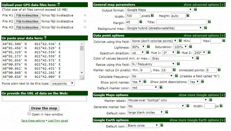Open help icon beside Title field
The width and height of the screenshot is (231, 131).
click(209, 22)
